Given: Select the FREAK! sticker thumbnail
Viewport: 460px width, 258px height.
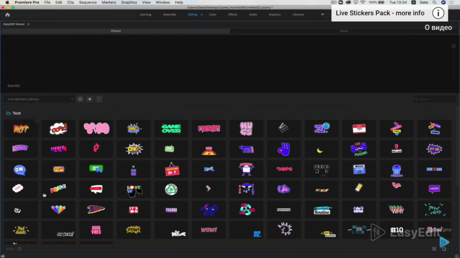Looking at the screenshot, I should tap(209, 129).
